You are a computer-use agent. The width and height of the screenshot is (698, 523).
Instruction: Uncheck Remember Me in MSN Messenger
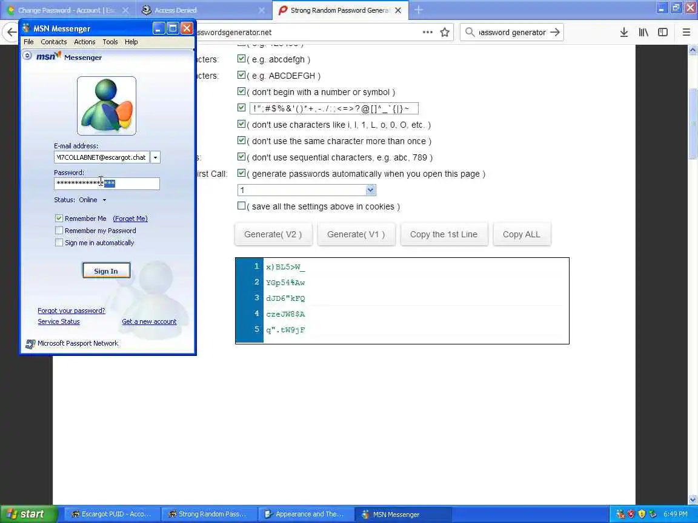coord(59,219)
